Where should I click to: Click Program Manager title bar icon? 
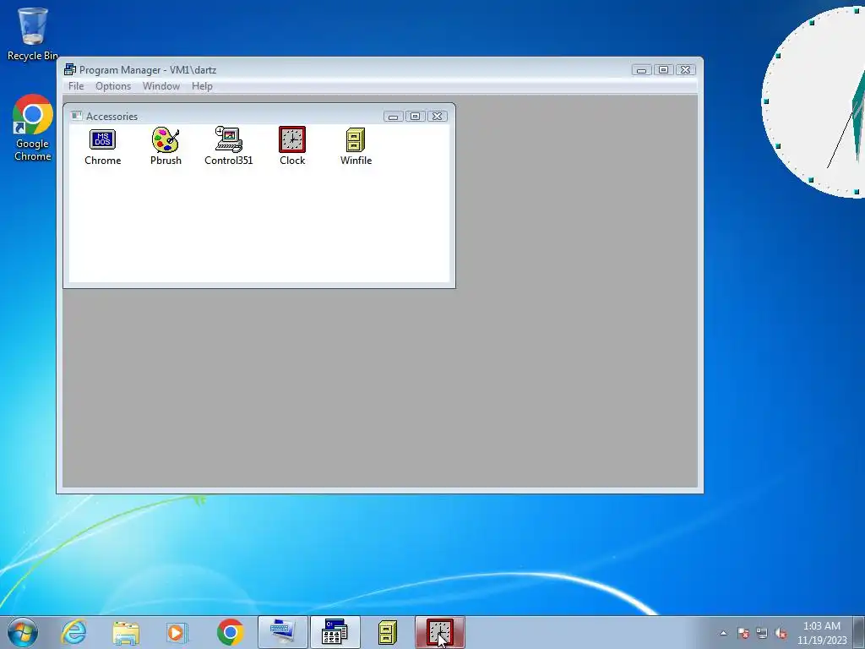[70, 69]
